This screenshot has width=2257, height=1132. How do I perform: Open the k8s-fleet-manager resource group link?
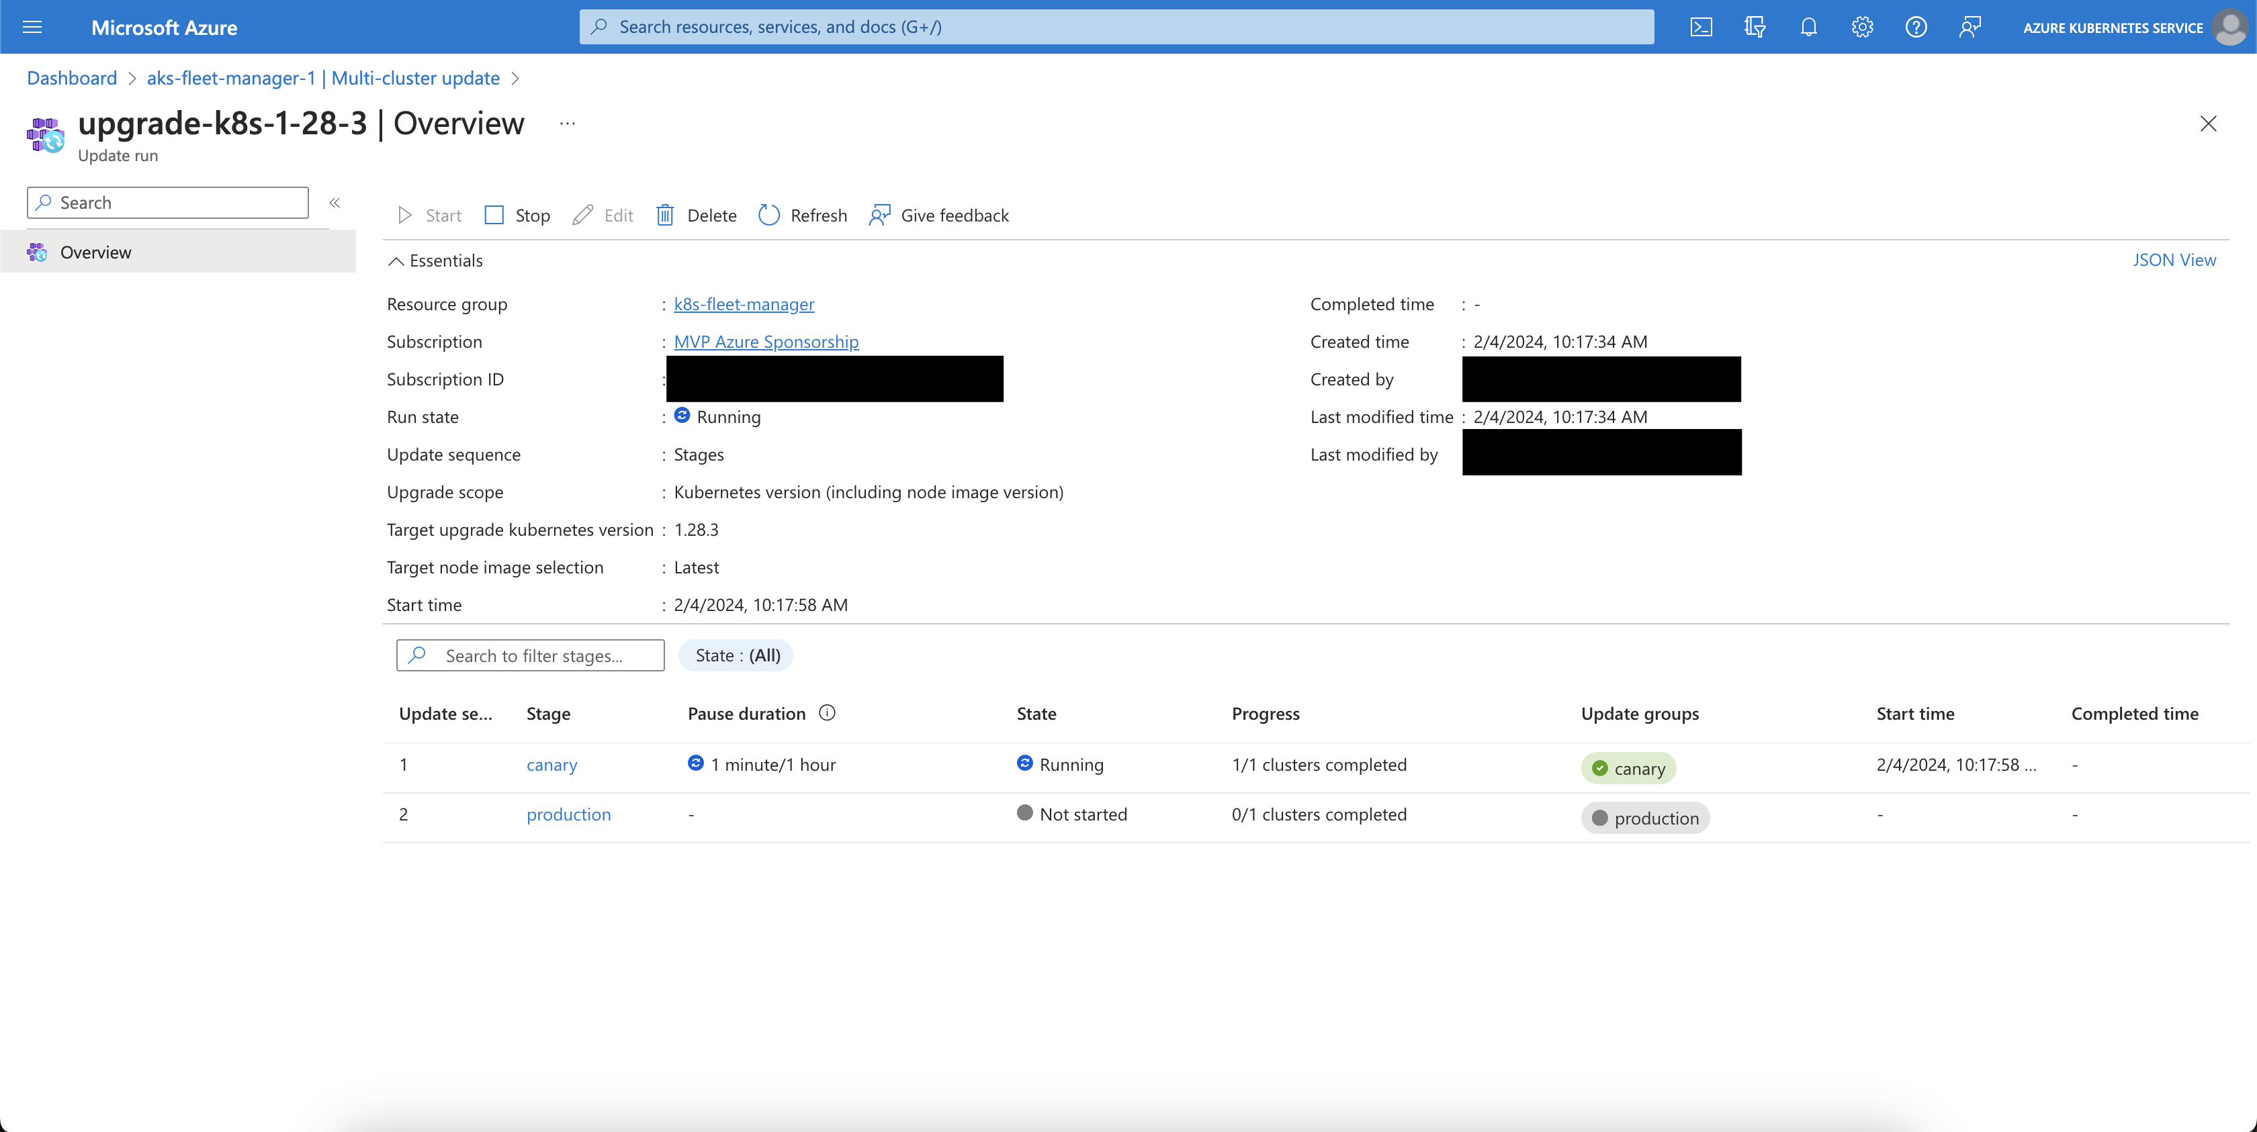pyautogui.click(x=744, y=303)
